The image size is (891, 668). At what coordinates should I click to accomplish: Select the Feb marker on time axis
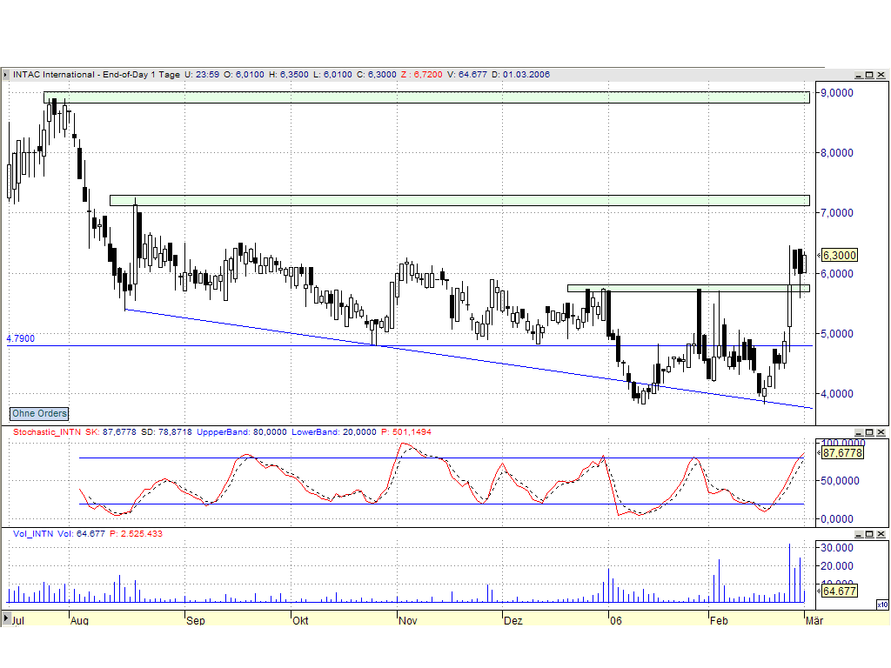tap(719, 620)
